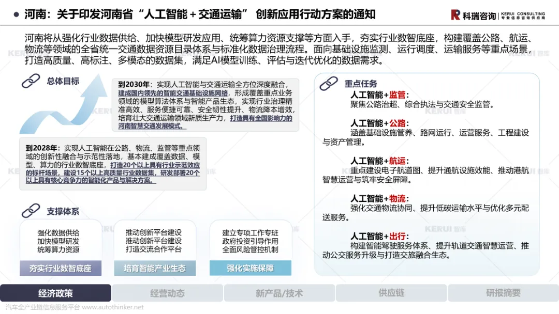The width and height of the screenshot is (559, 314).
Task: Click the underlined 建成国内领先的智能交通基础设施网络 text
Action: click(x=173, y=93)
